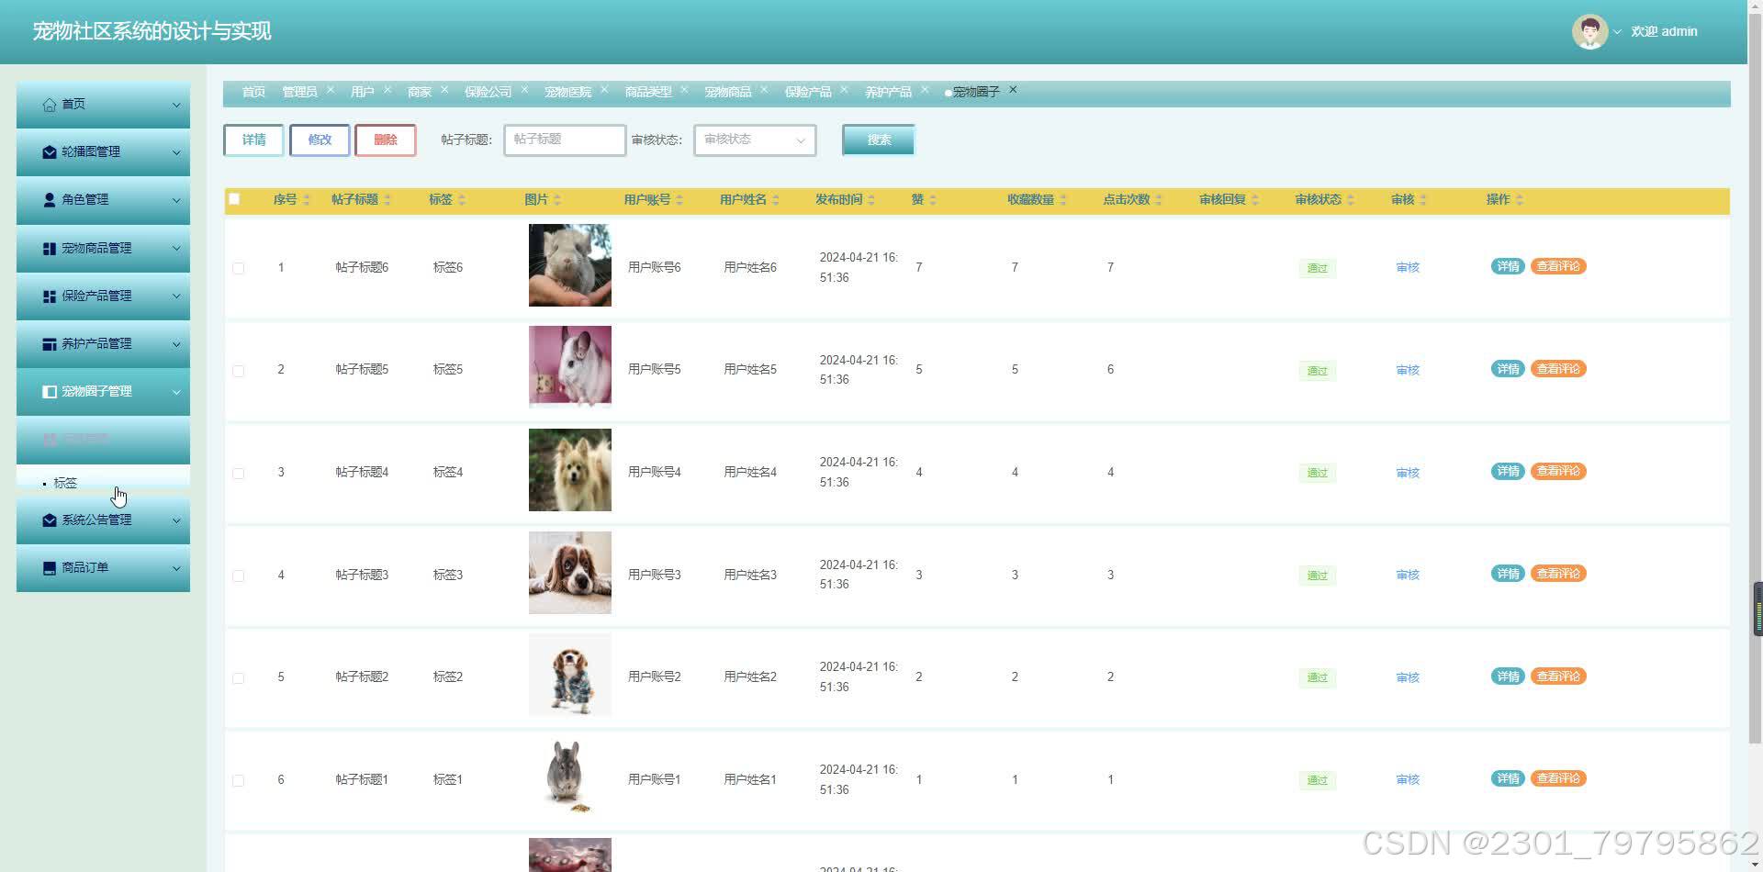
Task: Sort table by 帖子标题 column arrows
Action: (387, 200)
